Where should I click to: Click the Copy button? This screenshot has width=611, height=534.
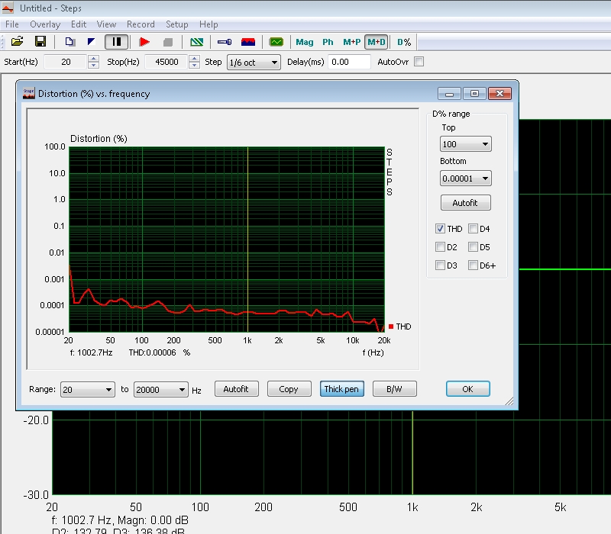[289, 389]
